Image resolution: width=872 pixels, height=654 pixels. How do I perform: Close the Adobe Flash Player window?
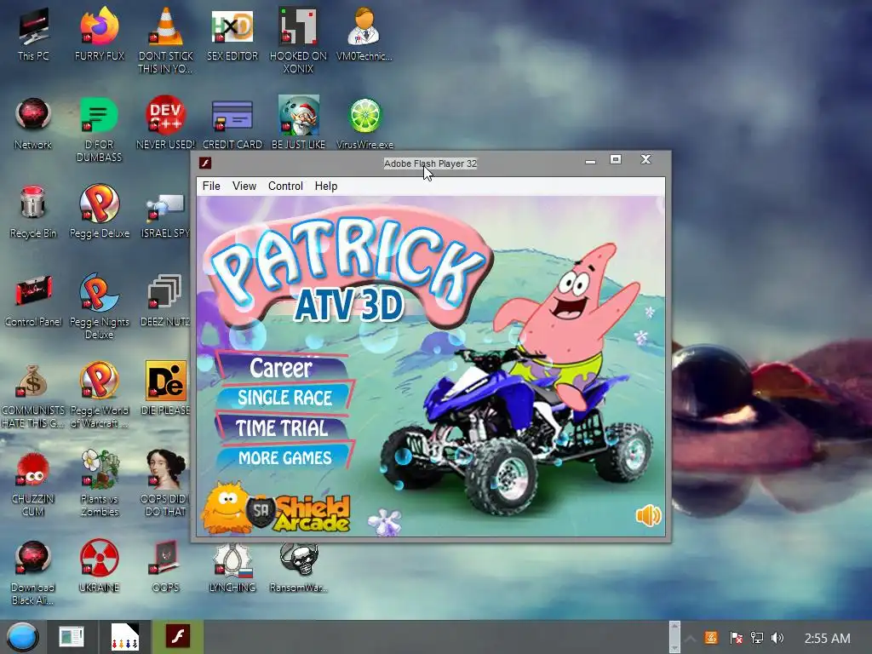[x=645, y=159]
